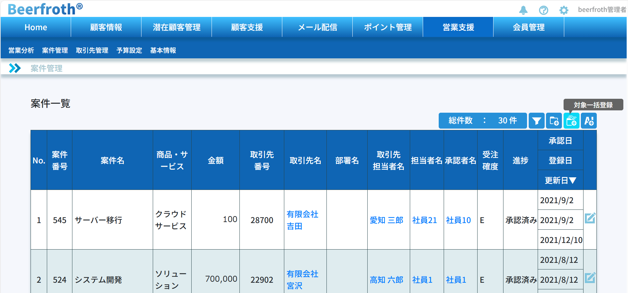
Task: Open 愛知 三郎 contact link
Action: coord(386,220)
